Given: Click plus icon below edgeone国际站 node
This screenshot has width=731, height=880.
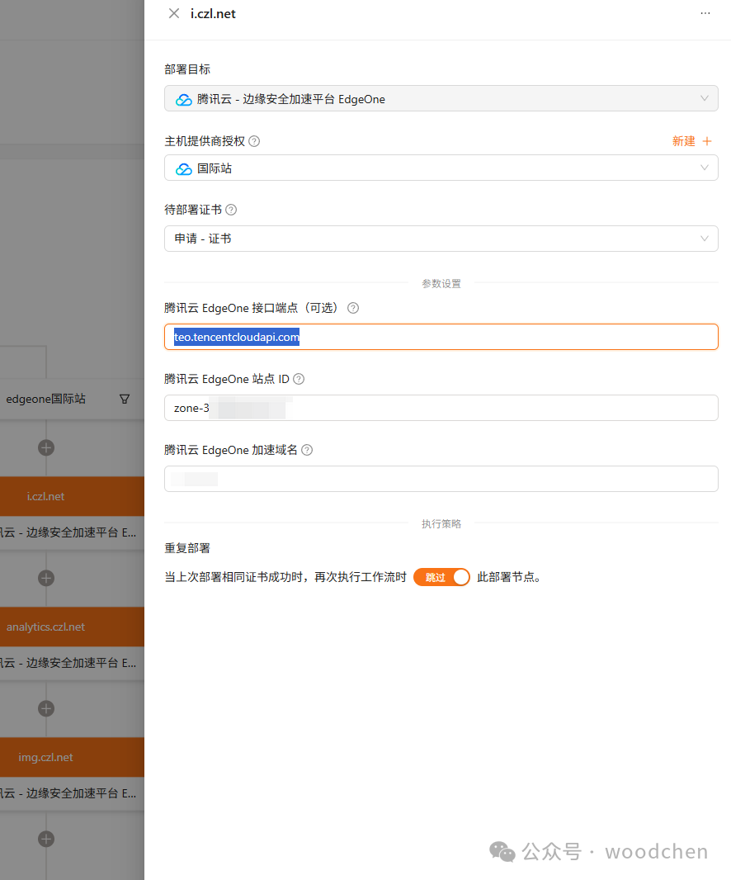Looking at the screenshot, I should tap(46, 447).
